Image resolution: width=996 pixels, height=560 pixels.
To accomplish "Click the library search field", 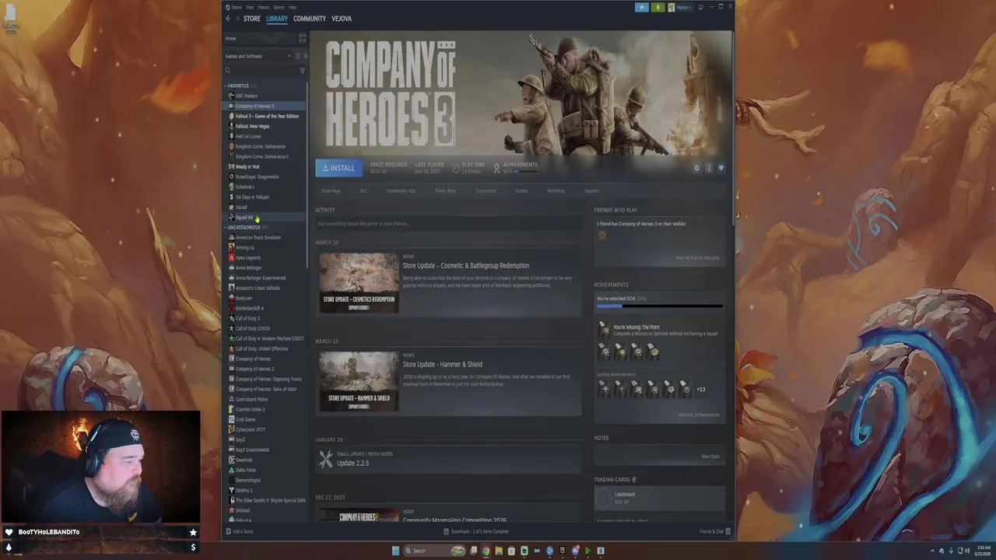I will tap(261, 71).
